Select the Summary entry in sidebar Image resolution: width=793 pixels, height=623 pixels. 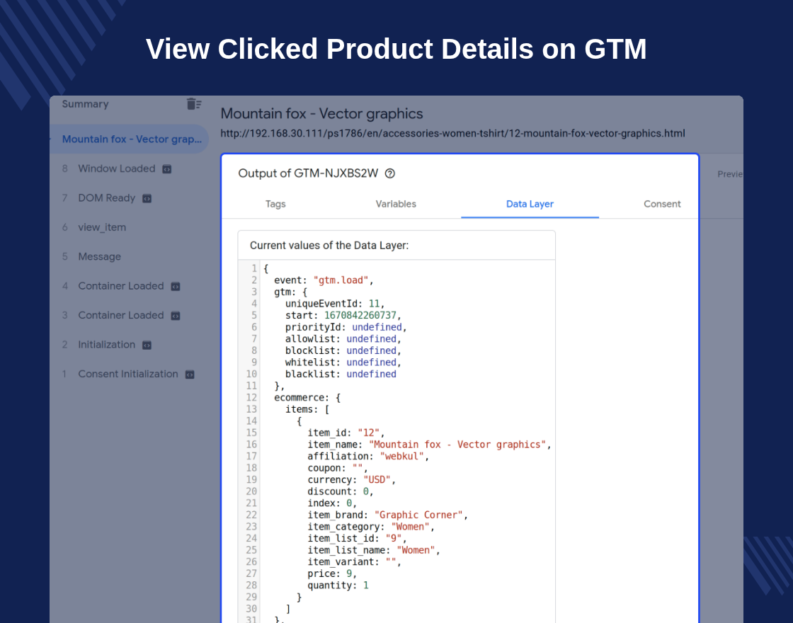pos(85,104)
